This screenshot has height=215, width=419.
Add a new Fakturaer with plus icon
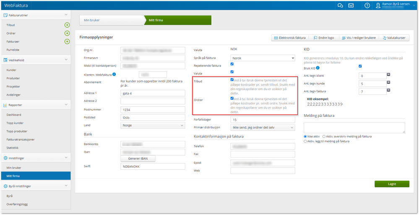click(x=67, y=41)
